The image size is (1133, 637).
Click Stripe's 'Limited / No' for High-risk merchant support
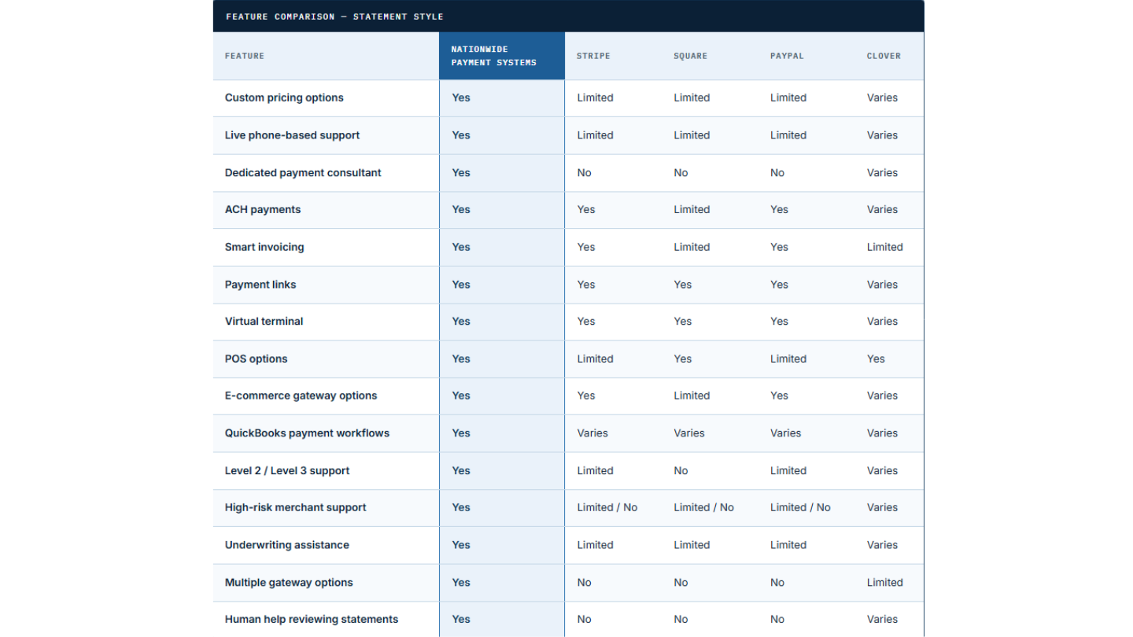point(607,507)
